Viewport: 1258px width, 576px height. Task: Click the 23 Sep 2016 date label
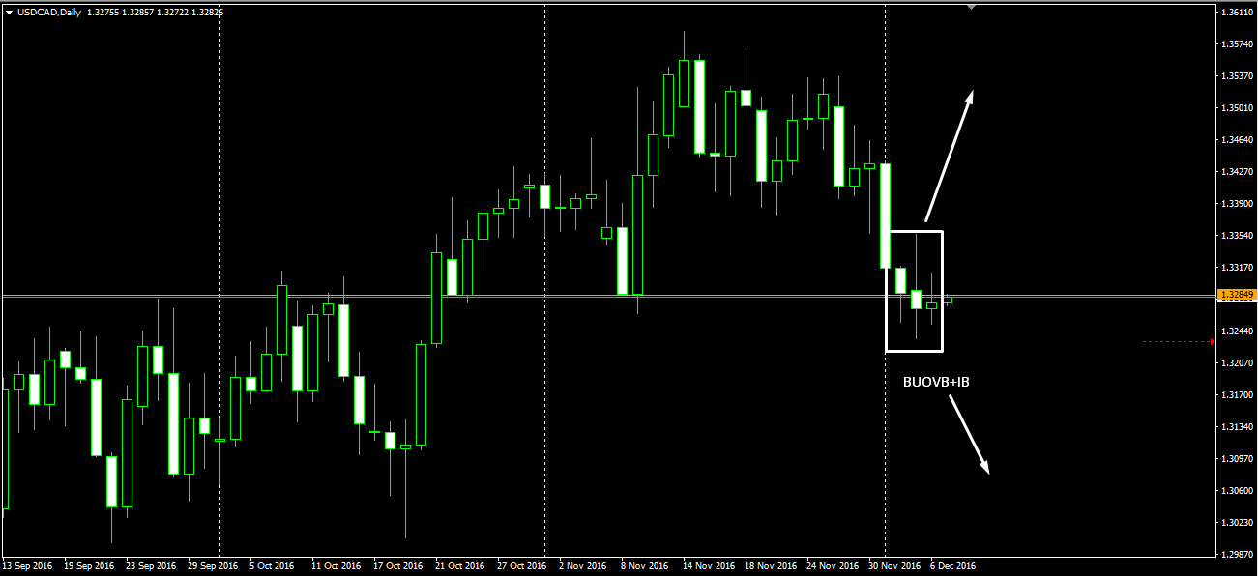pos(152,566)
